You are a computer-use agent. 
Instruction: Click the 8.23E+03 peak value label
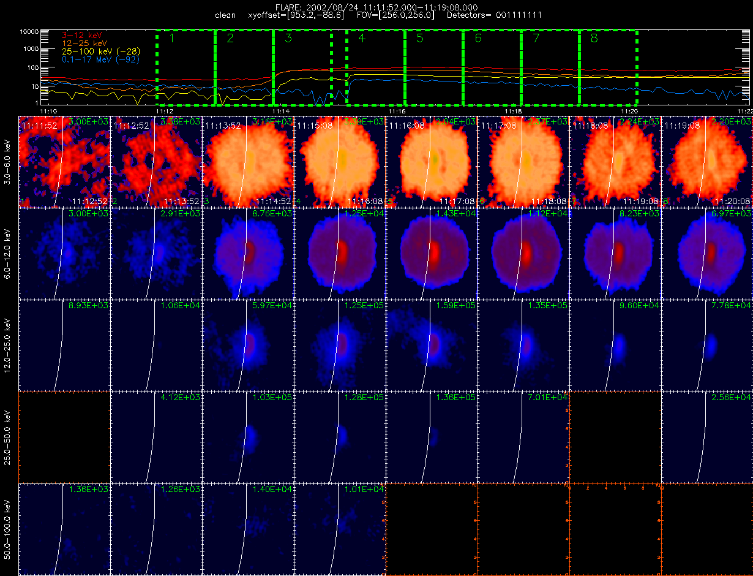[x=639, y=214]
